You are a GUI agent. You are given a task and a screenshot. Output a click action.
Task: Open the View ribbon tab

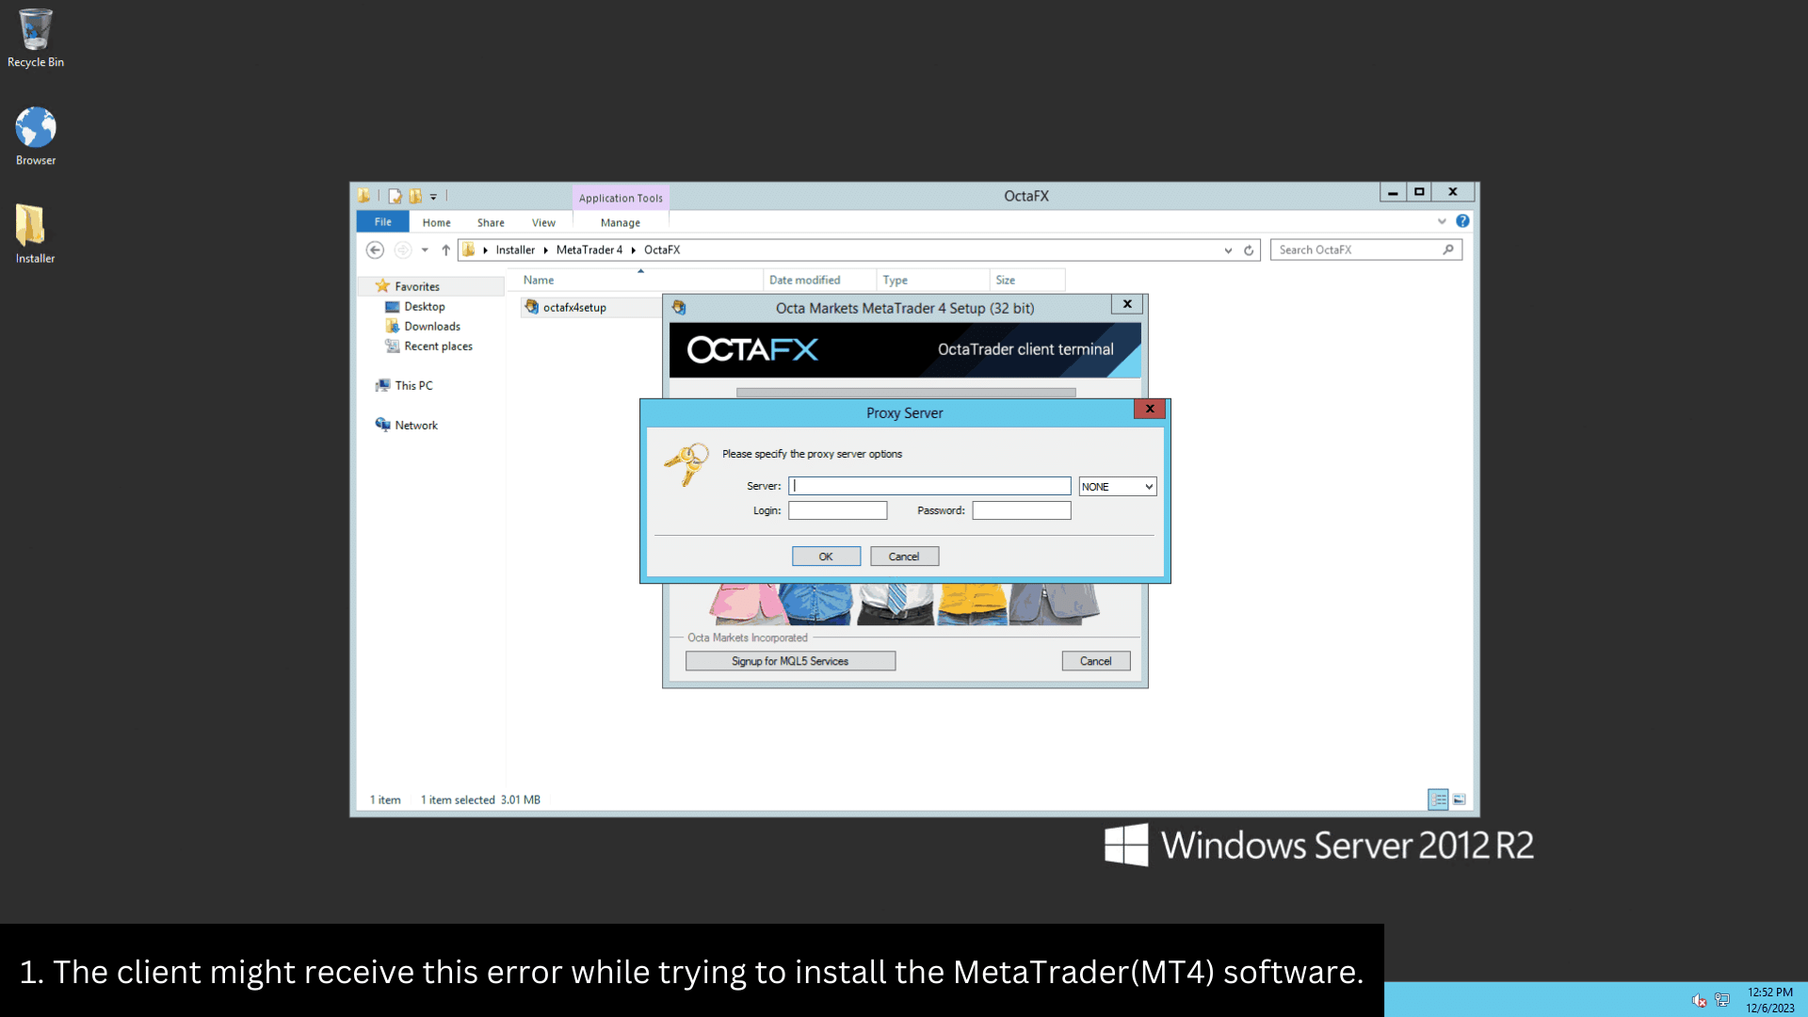(x=543, y=222)
